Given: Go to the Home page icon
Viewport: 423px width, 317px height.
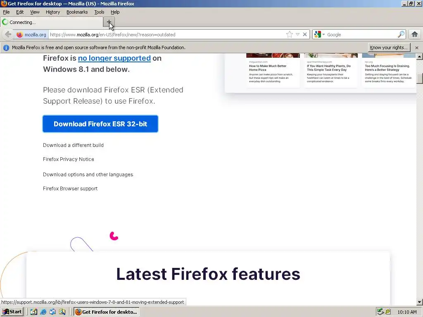Looking at the screenshot, I should (415, 34).
